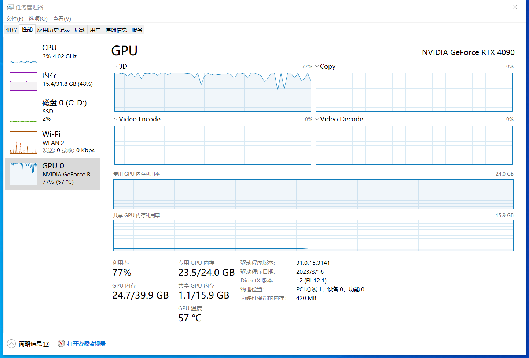Open the 选项(O) menu
Image resolution: width=529 pixels, height=358 pixels.
click(x=38, y=19)
